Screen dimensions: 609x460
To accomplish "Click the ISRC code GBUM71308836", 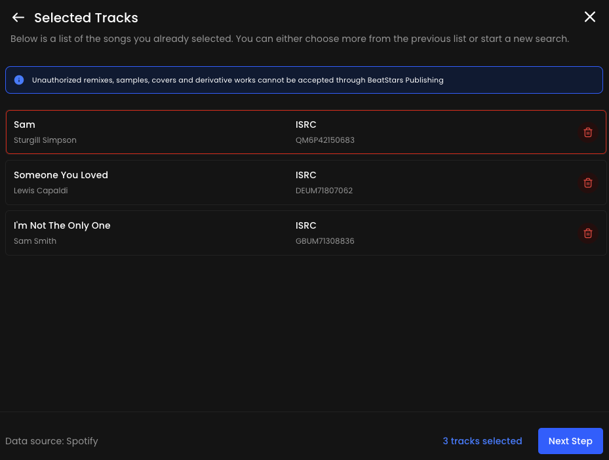I will (x=325, y=241).
